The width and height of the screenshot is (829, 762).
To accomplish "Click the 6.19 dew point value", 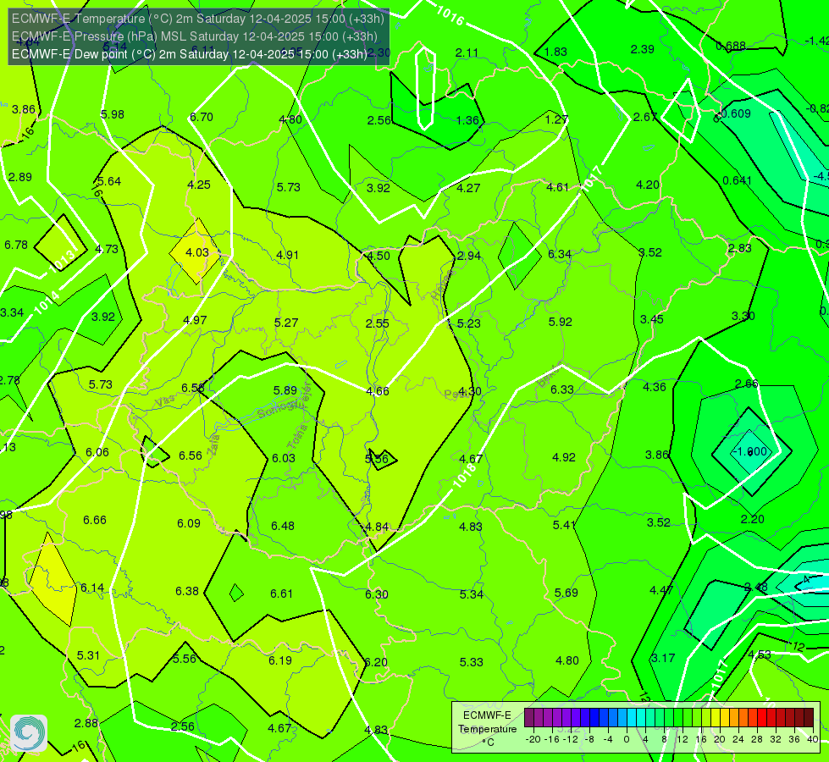I will tap(280, 660).
